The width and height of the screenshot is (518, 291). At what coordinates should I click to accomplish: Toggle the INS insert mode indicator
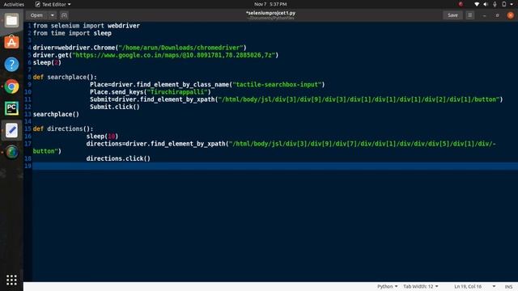tap(508, 286)
